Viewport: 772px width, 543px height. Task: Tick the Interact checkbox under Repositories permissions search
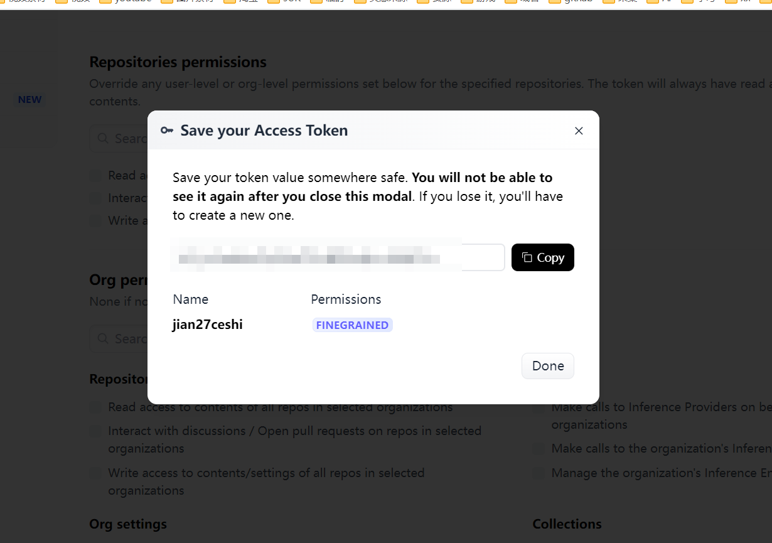95,198
